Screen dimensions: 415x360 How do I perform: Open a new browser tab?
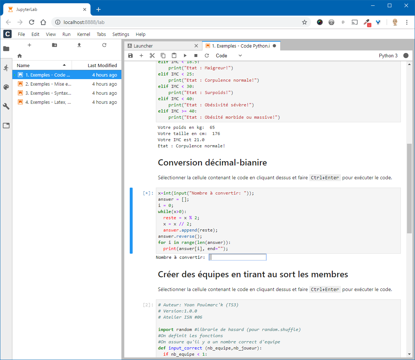98,9
